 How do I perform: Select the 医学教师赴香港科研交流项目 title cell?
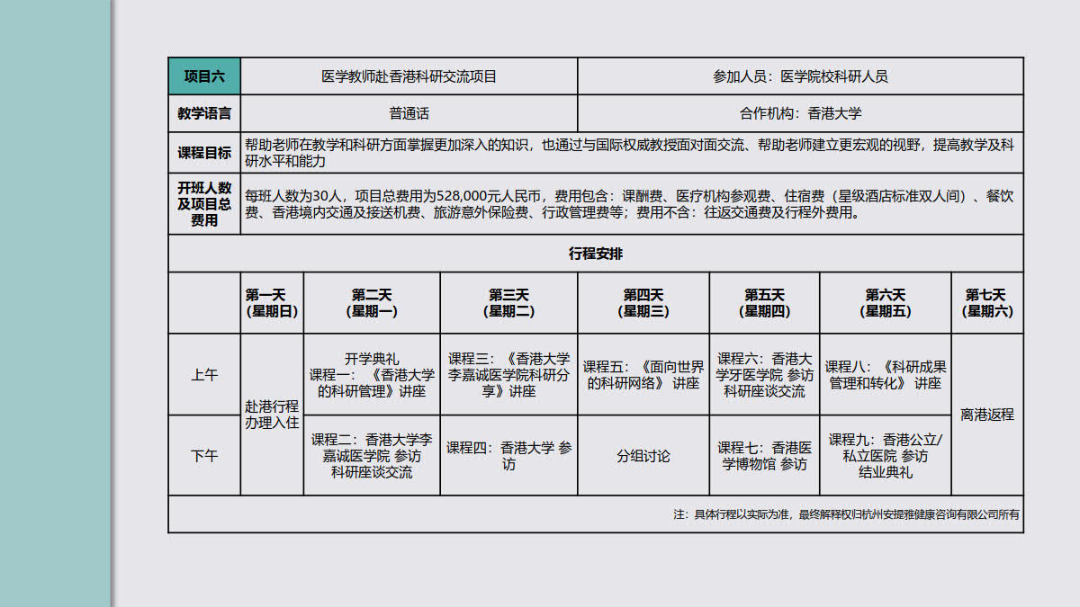click(409, 76)
